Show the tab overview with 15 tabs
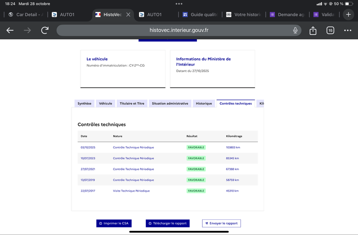358x235 pixels. [330, 30]
